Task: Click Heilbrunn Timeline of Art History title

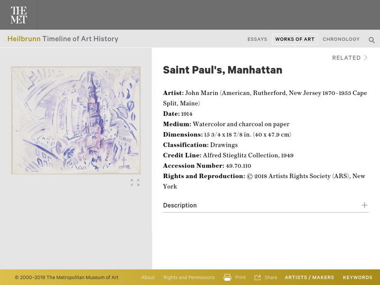Action: [x=63, y=39]
